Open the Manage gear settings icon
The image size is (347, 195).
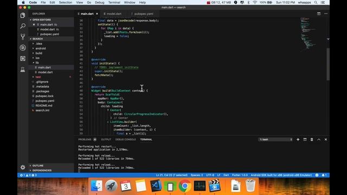point(23,167)
